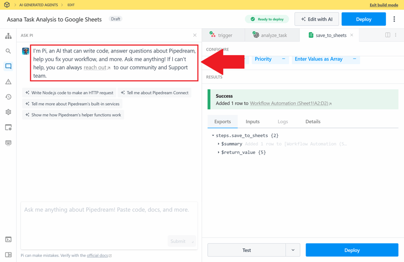
Task: Expand the $return_value export entry
Action: pos(219,152)
